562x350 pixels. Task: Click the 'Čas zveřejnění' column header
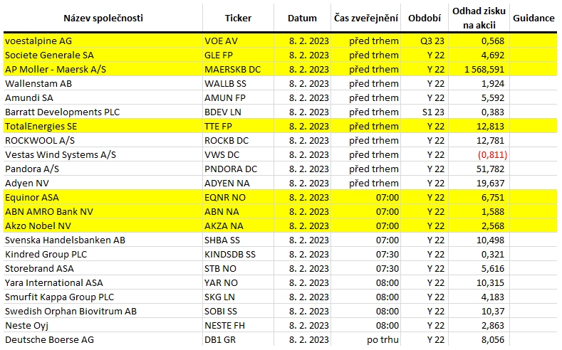point(366,18)
